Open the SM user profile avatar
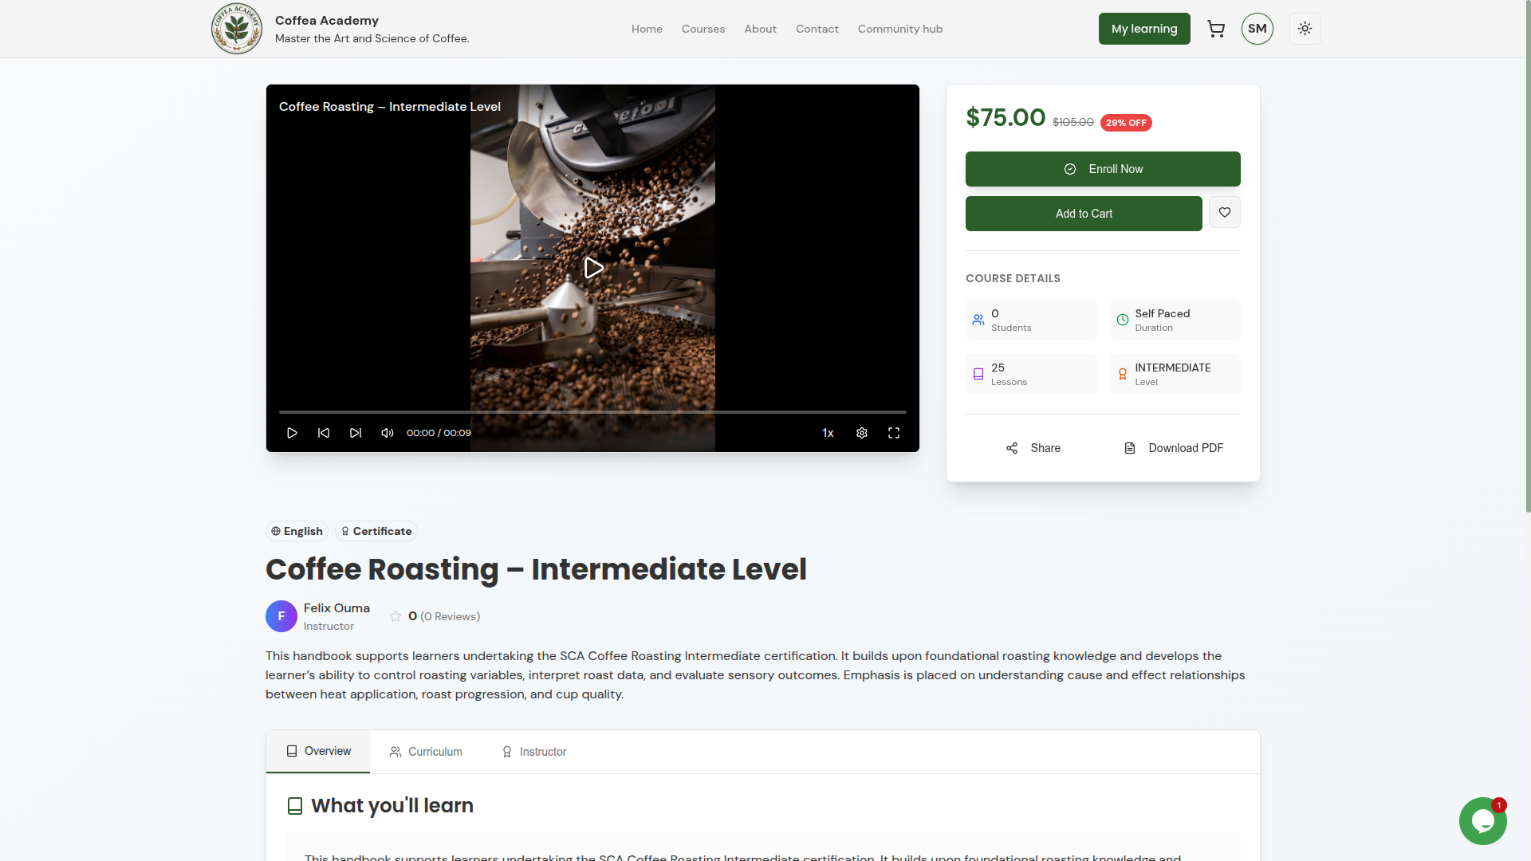 coord(1257,29)
